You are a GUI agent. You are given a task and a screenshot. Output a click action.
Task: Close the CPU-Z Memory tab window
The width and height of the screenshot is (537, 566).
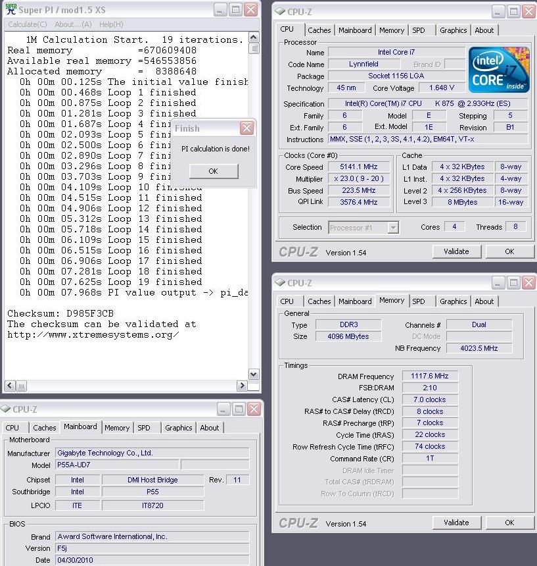click(528, 283)
